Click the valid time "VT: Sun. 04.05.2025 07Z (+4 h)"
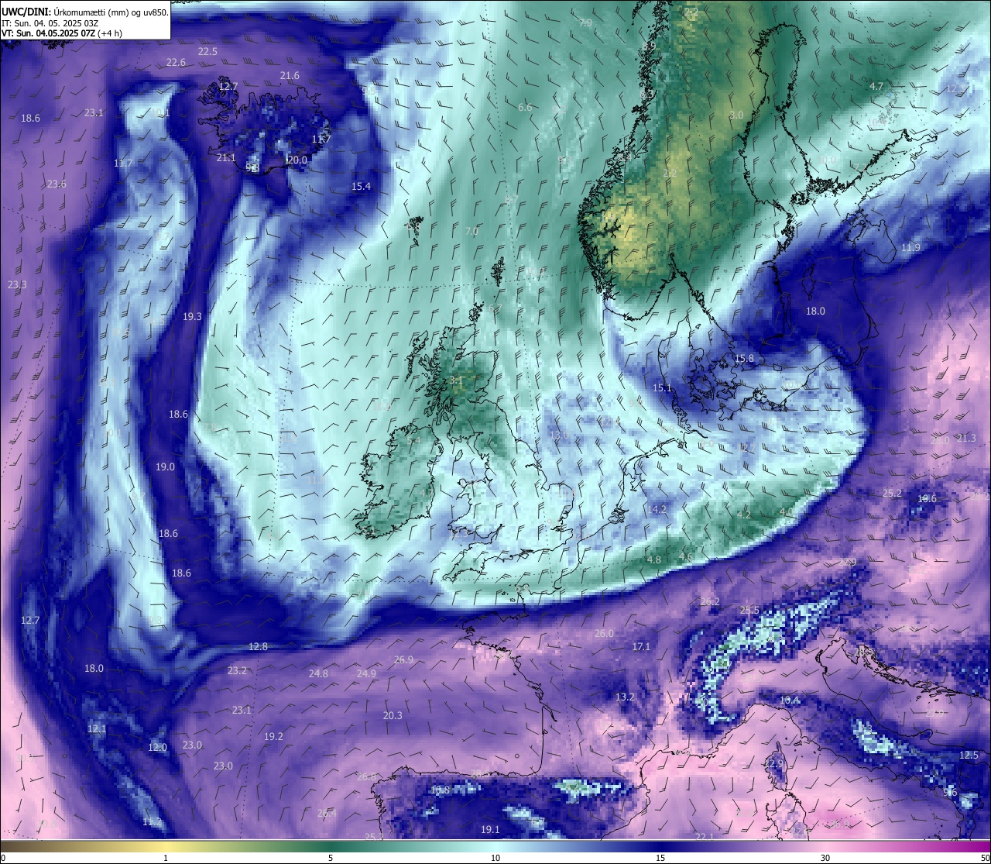 point(62,33)
